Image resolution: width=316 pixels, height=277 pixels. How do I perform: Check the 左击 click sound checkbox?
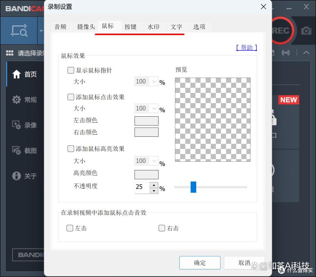pyautogui.click(x=70, y=228)
